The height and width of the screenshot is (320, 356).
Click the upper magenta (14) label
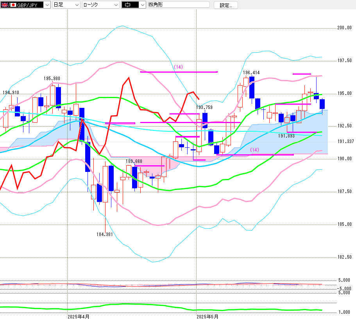tap(178, 67)
